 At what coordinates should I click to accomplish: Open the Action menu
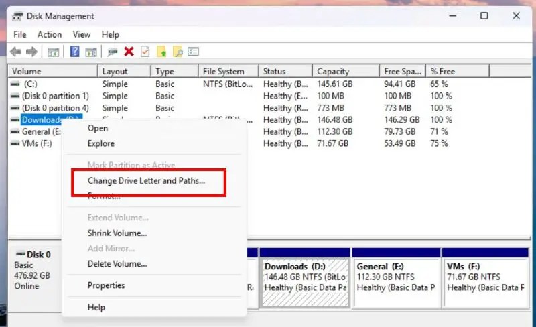[x=50, y=34]
